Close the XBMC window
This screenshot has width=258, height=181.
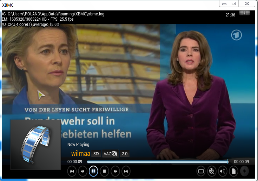[x=247, y=4]
